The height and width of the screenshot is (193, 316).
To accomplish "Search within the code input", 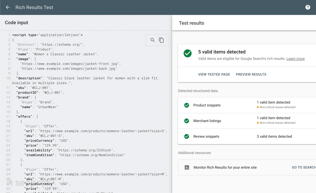I will [153, 40].
